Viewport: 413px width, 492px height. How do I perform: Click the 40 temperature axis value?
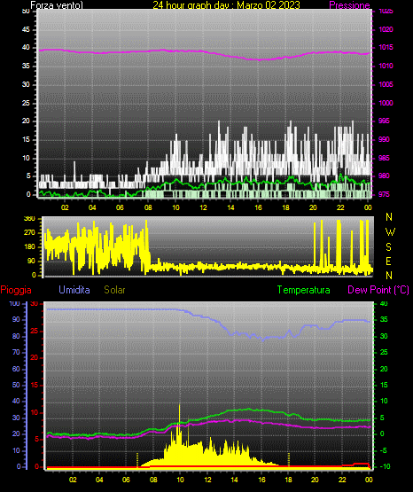(x=384, y=303)
